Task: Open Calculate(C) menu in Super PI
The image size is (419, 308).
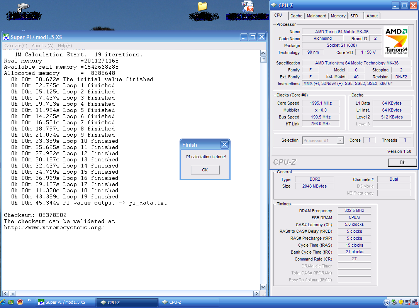Action: point(16,46)
